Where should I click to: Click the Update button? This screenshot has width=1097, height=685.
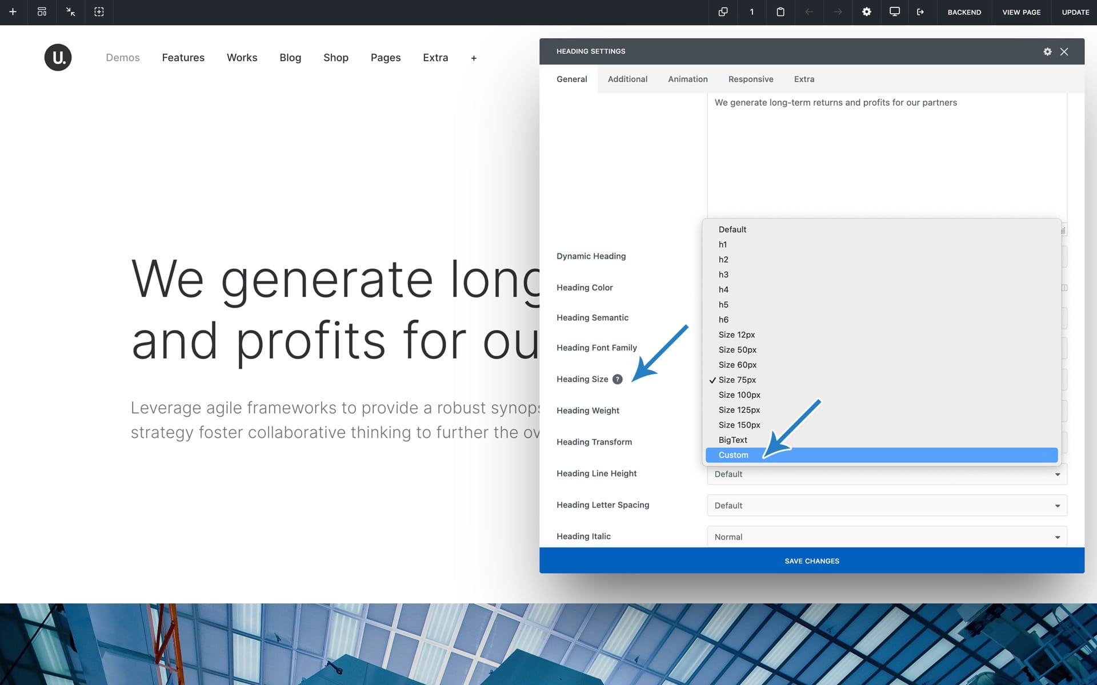(x=1075, y=12)
